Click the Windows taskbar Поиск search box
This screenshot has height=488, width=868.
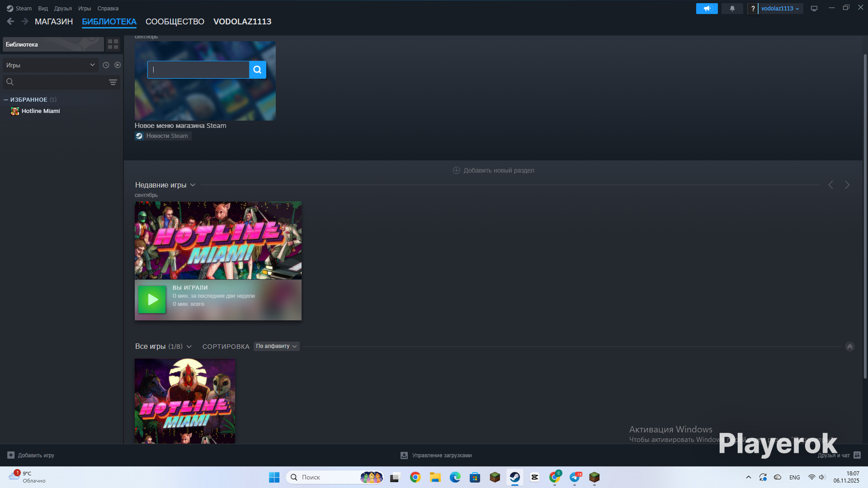tap(334, 477)
